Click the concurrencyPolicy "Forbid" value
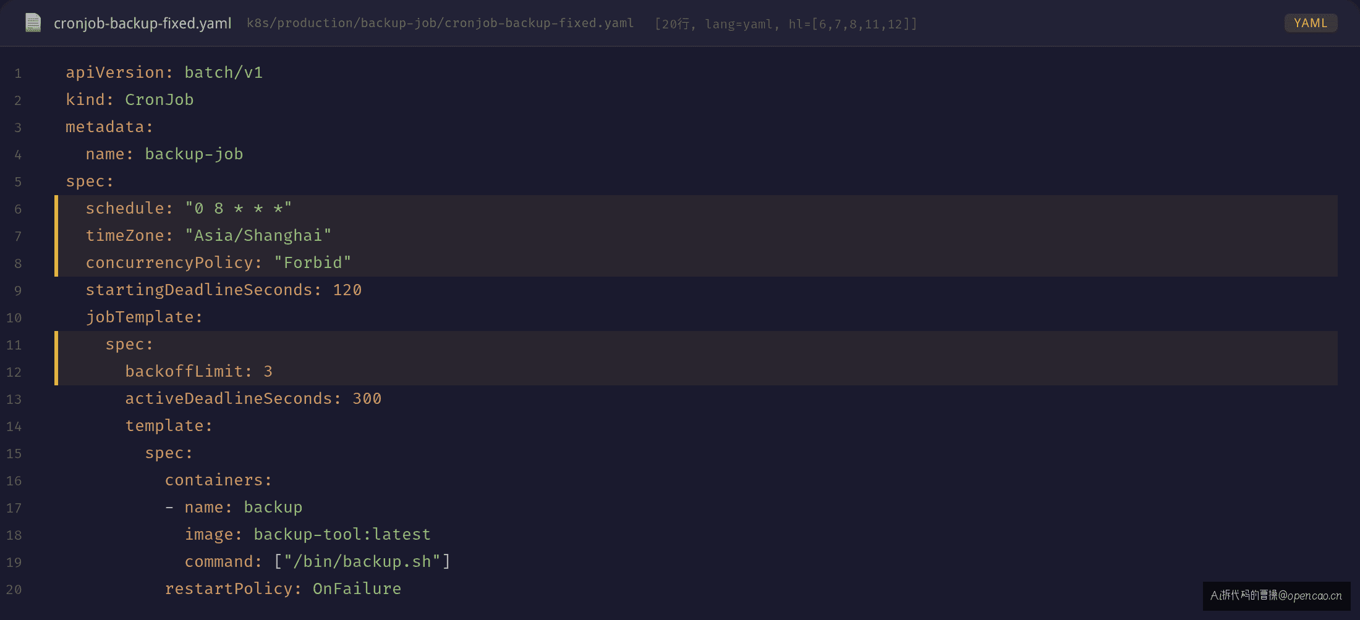Image resolution: width=1360 pixels, height=620 pixels. pyautogui.click(x=312, y=263)
